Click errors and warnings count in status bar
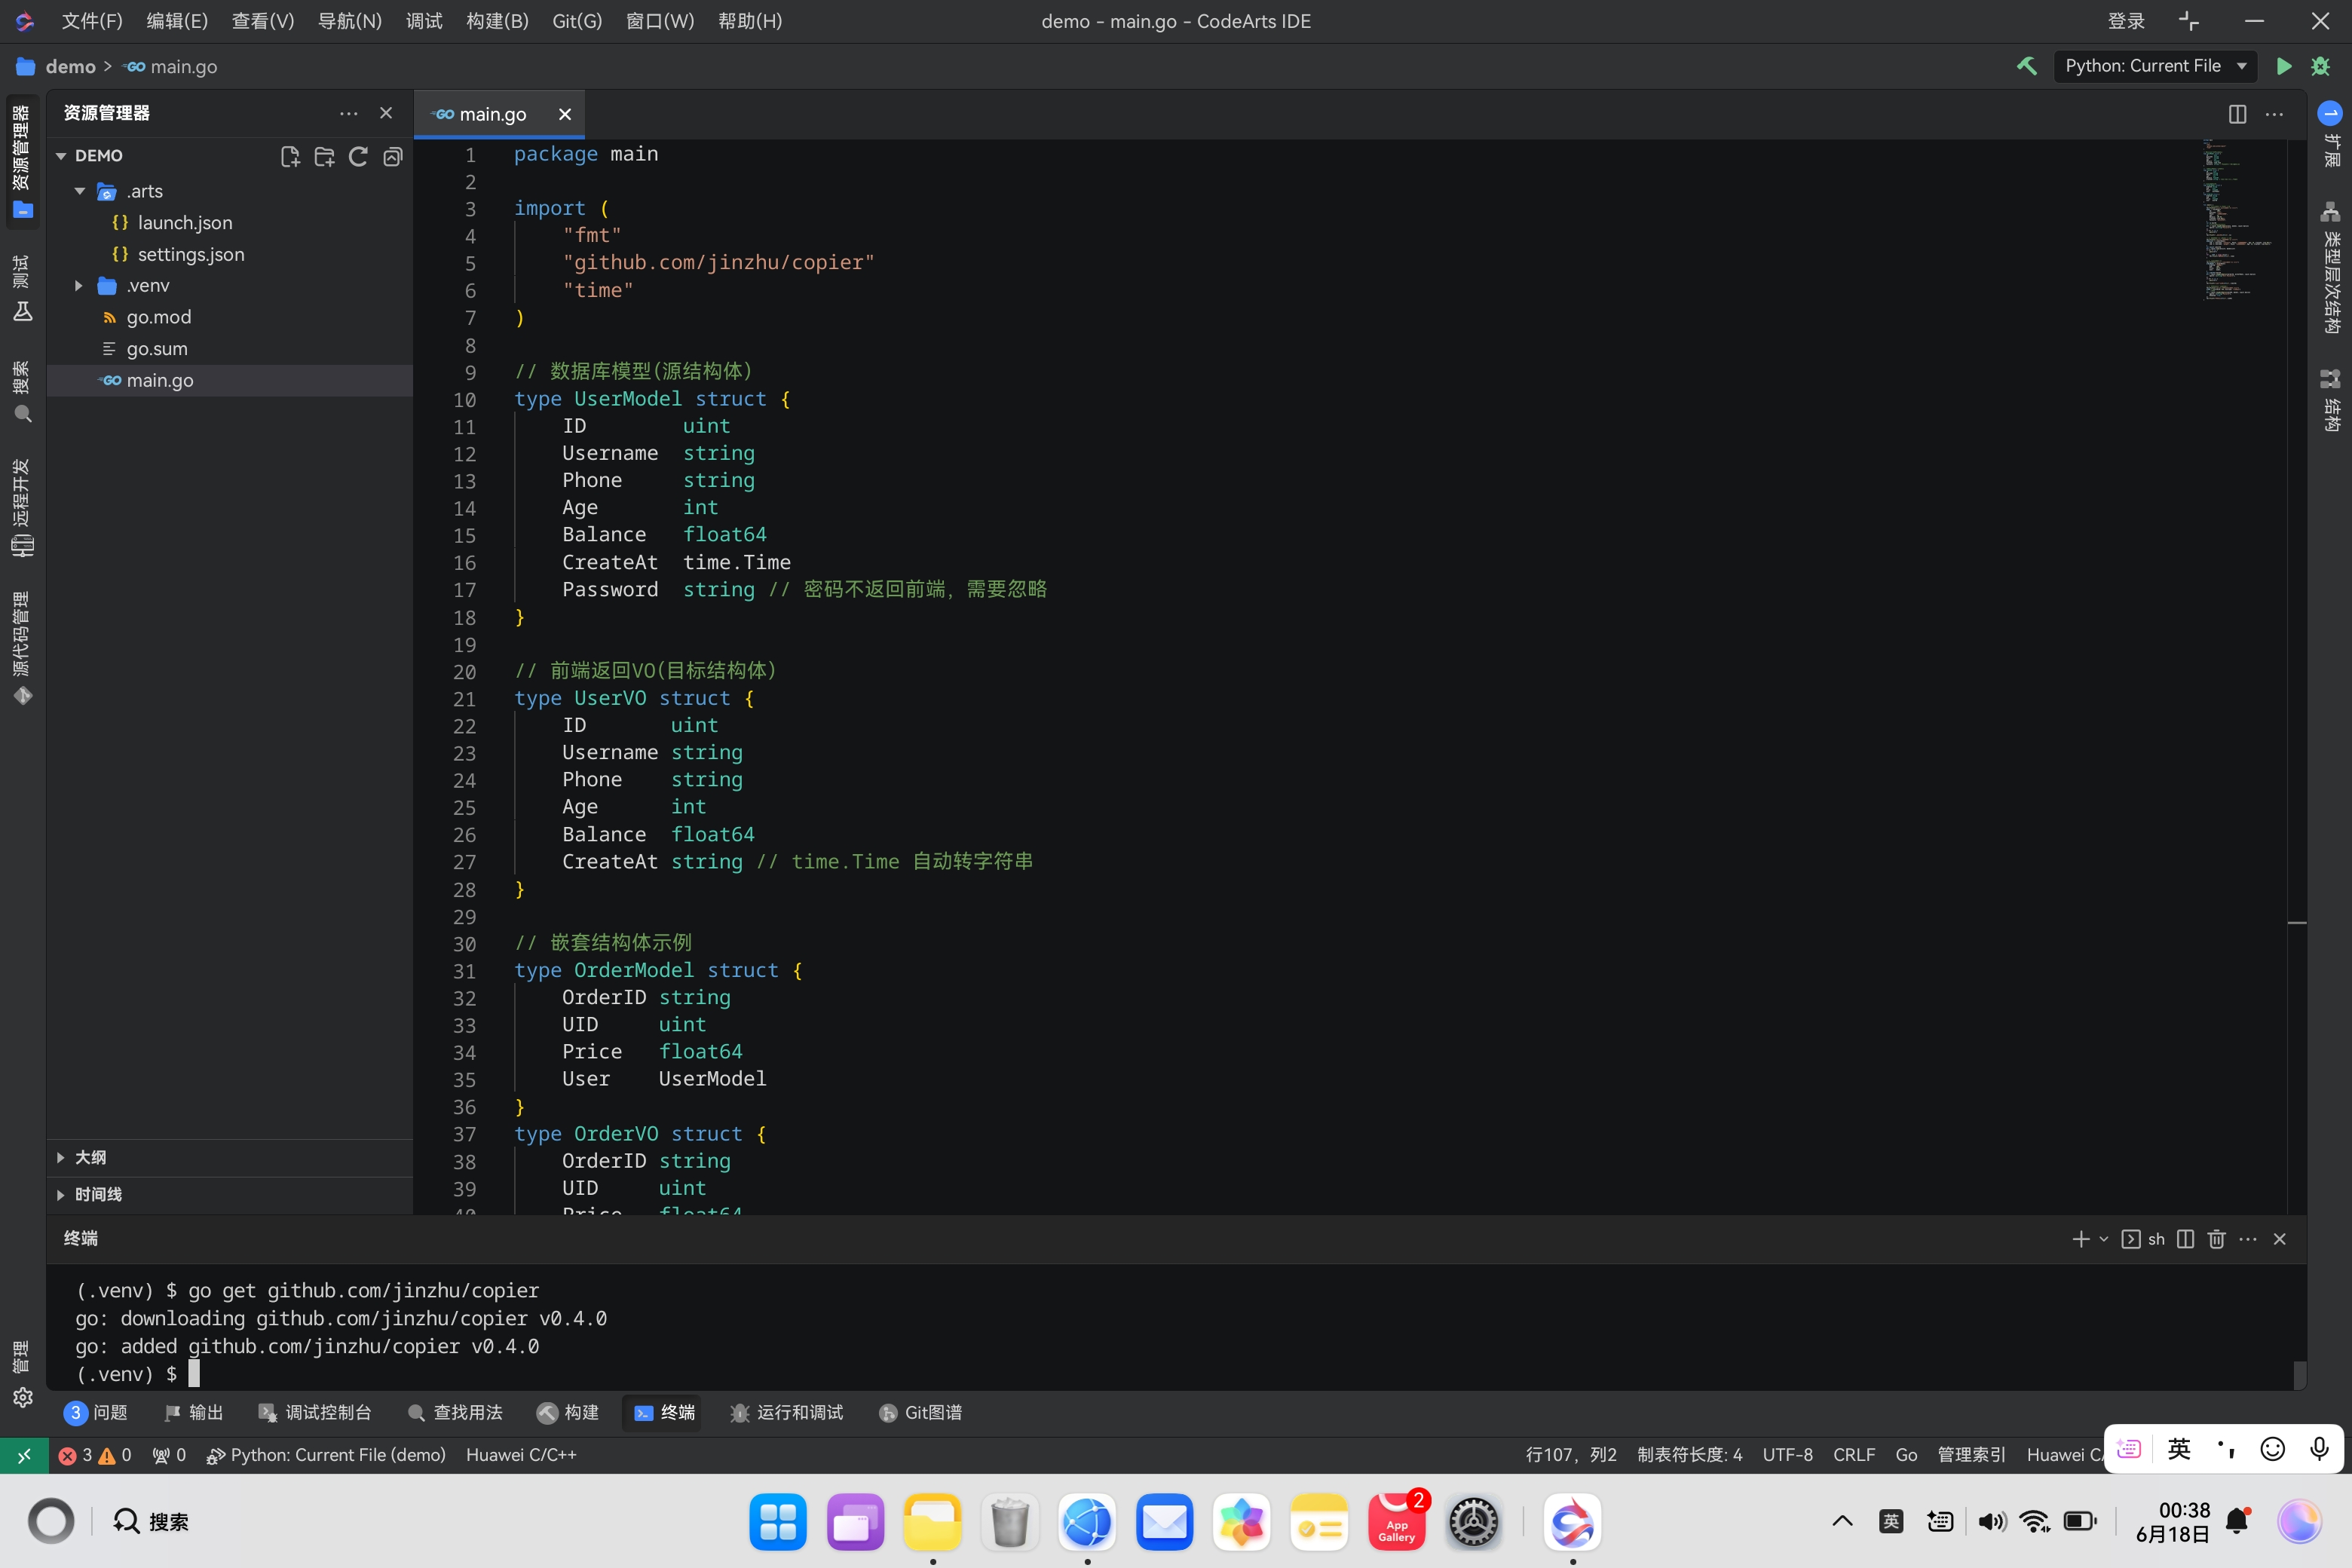 click(95, 1455)
